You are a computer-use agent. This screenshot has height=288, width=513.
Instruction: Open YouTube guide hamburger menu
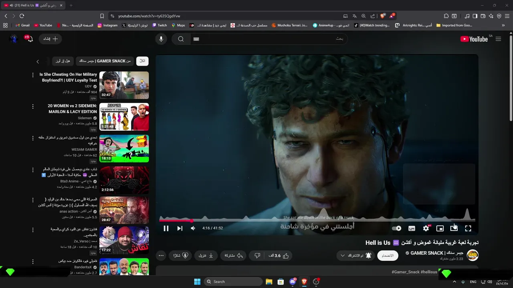[x=498, y=39]
